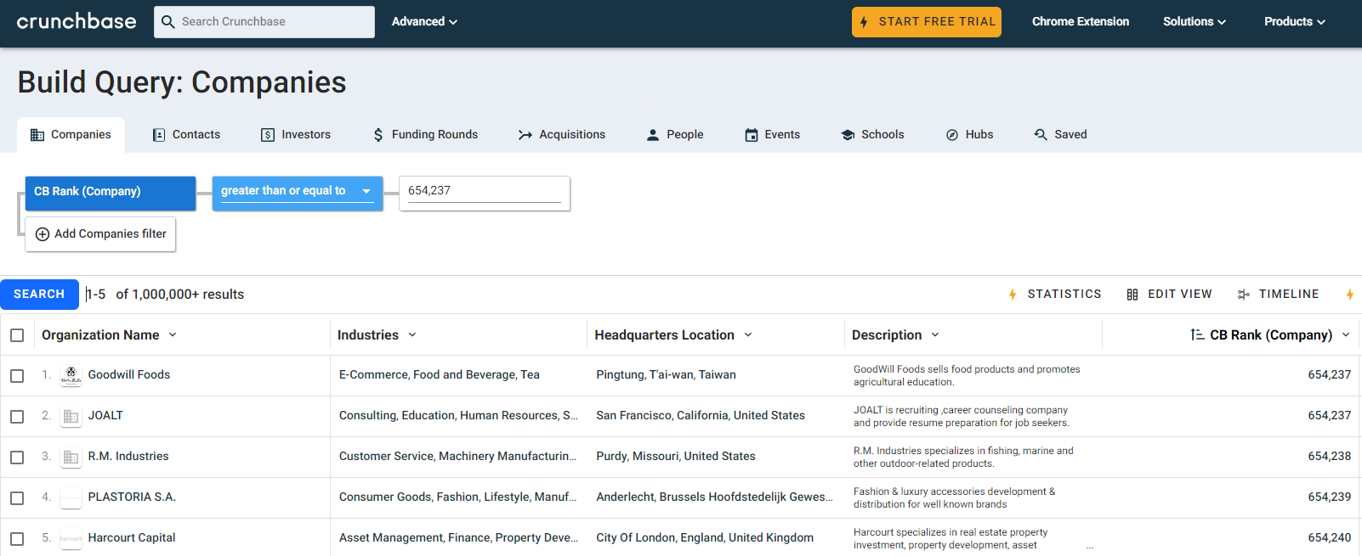Screen dimensions: 1362x556
Task: Open Edit View column settings
Action: point(1169,295)
